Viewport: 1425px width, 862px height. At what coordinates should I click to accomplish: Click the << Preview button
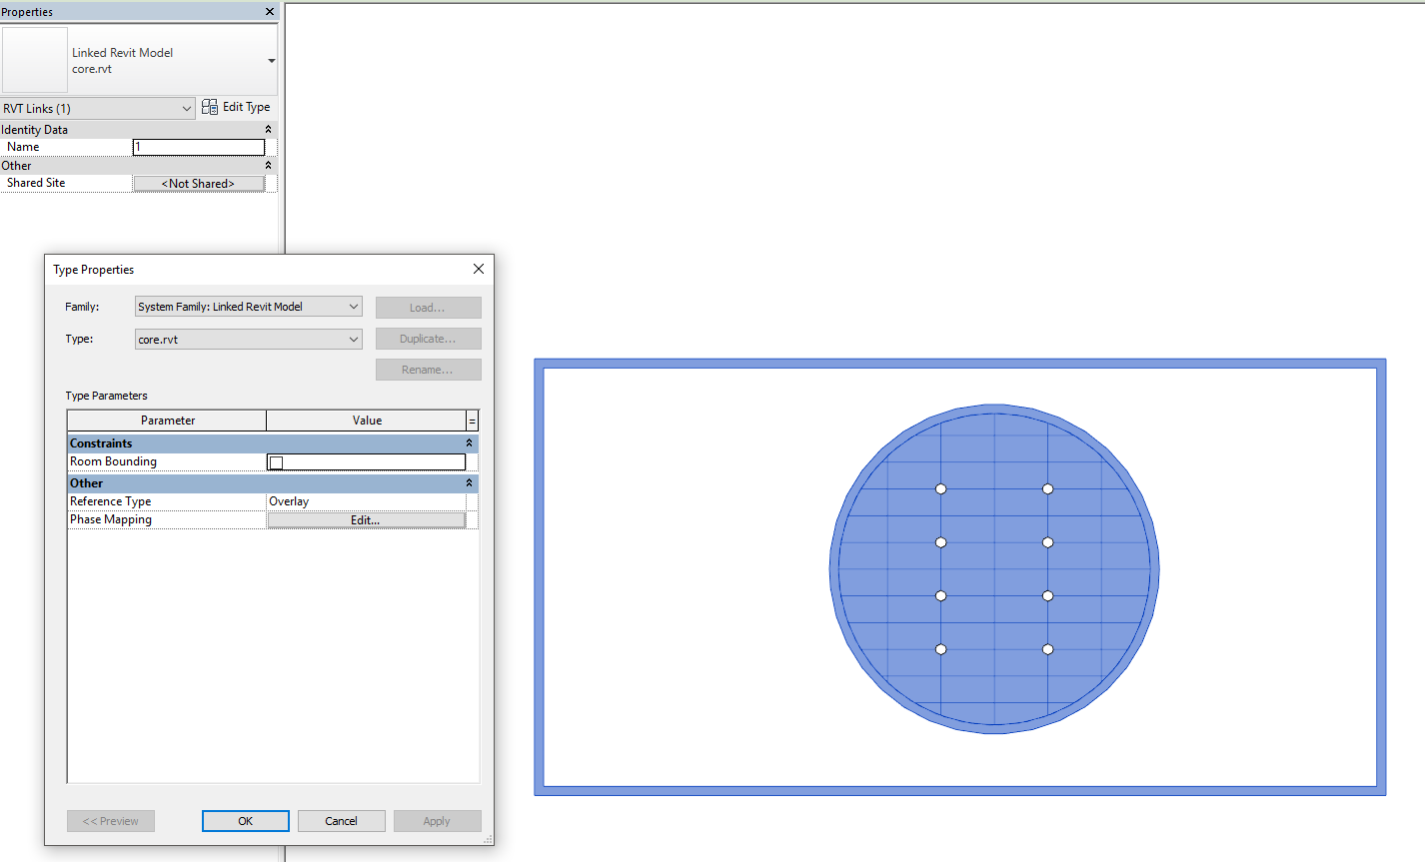pyautogui.click(x=110, y=820)
